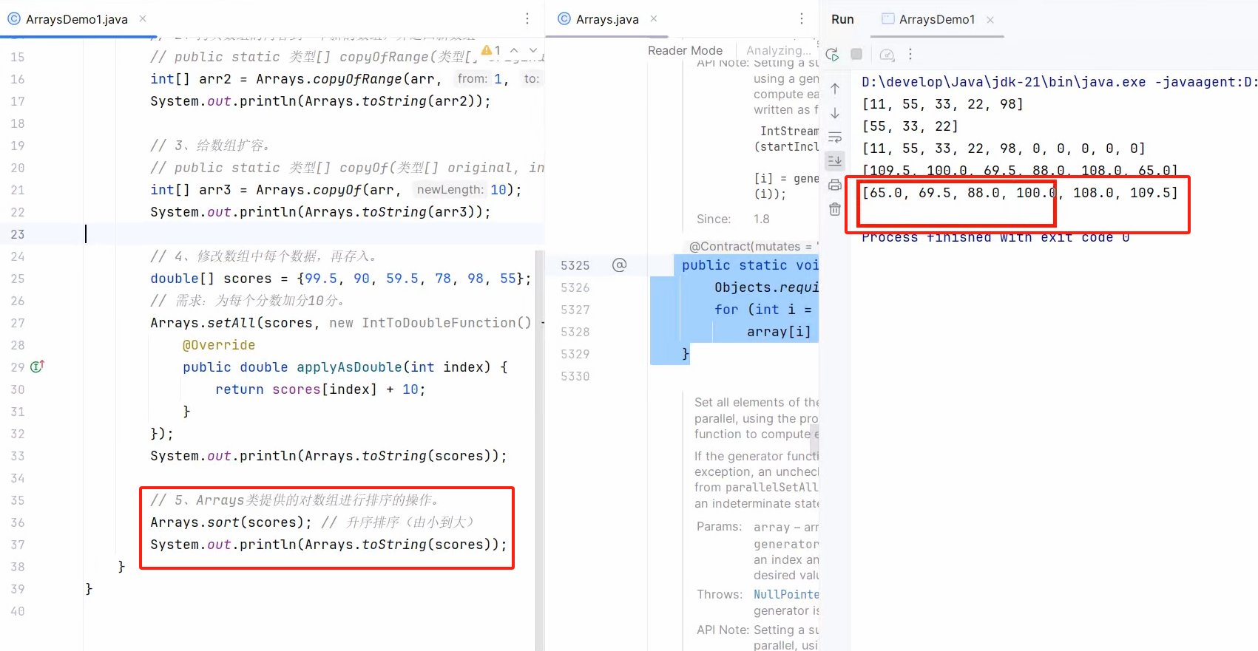Viewport: 1258px width, 651px height.
Task: Open the profiler run options icon
Action: coord(887,55)
